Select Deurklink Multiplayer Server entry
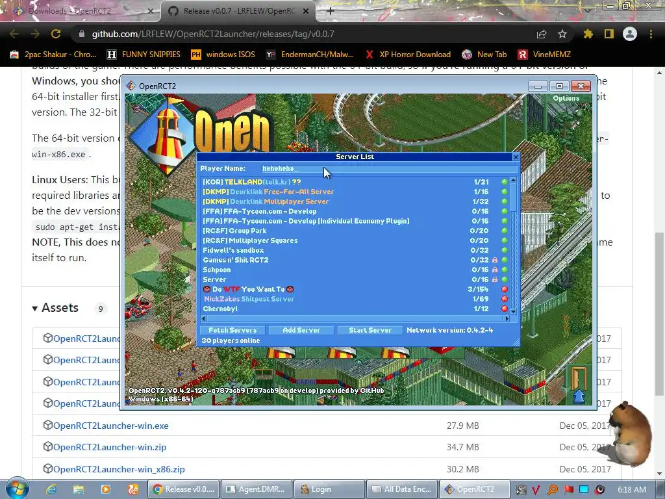The height and width of the screenshot is (499, 665). tap(355, 201)
